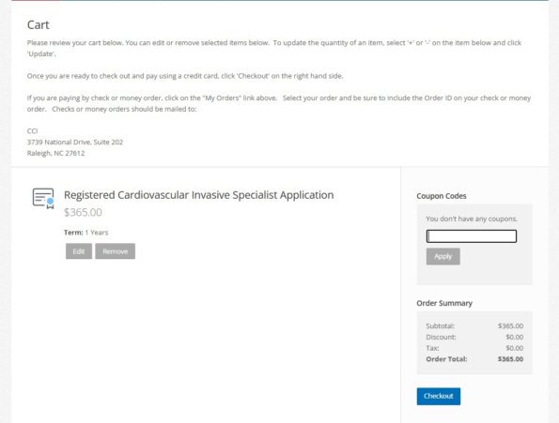Select the Subtotal row in Order Summary

[x=474, y=325]
